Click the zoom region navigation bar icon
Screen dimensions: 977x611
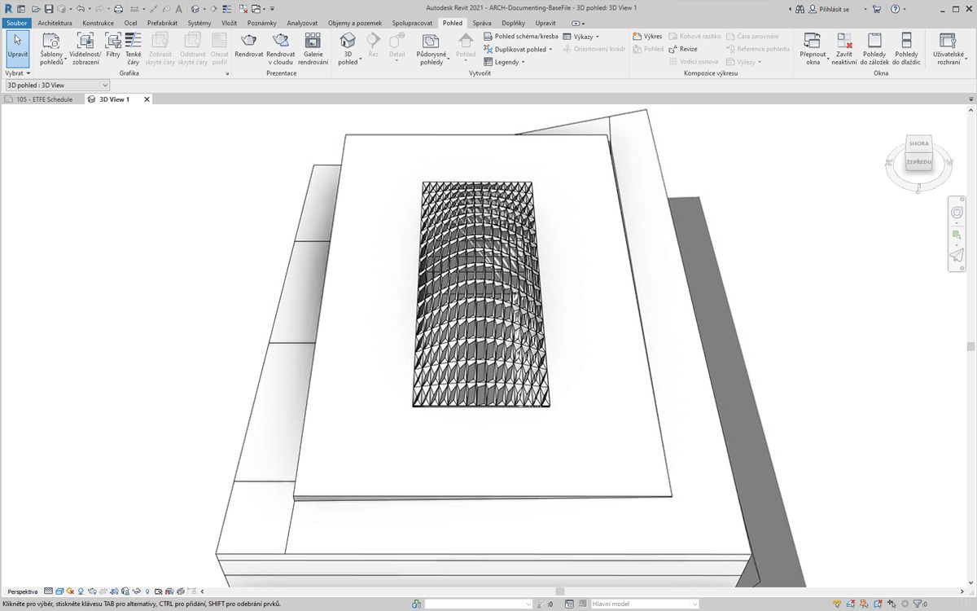point(957,235)
